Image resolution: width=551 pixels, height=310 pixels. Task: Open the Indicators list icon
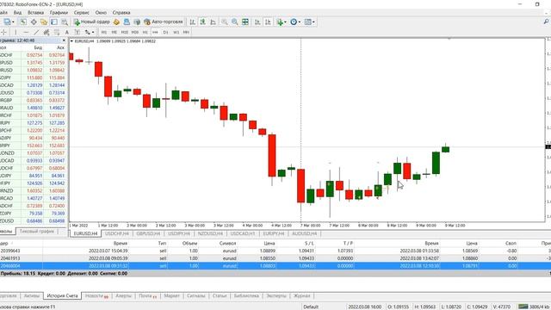tap(280, 22)
